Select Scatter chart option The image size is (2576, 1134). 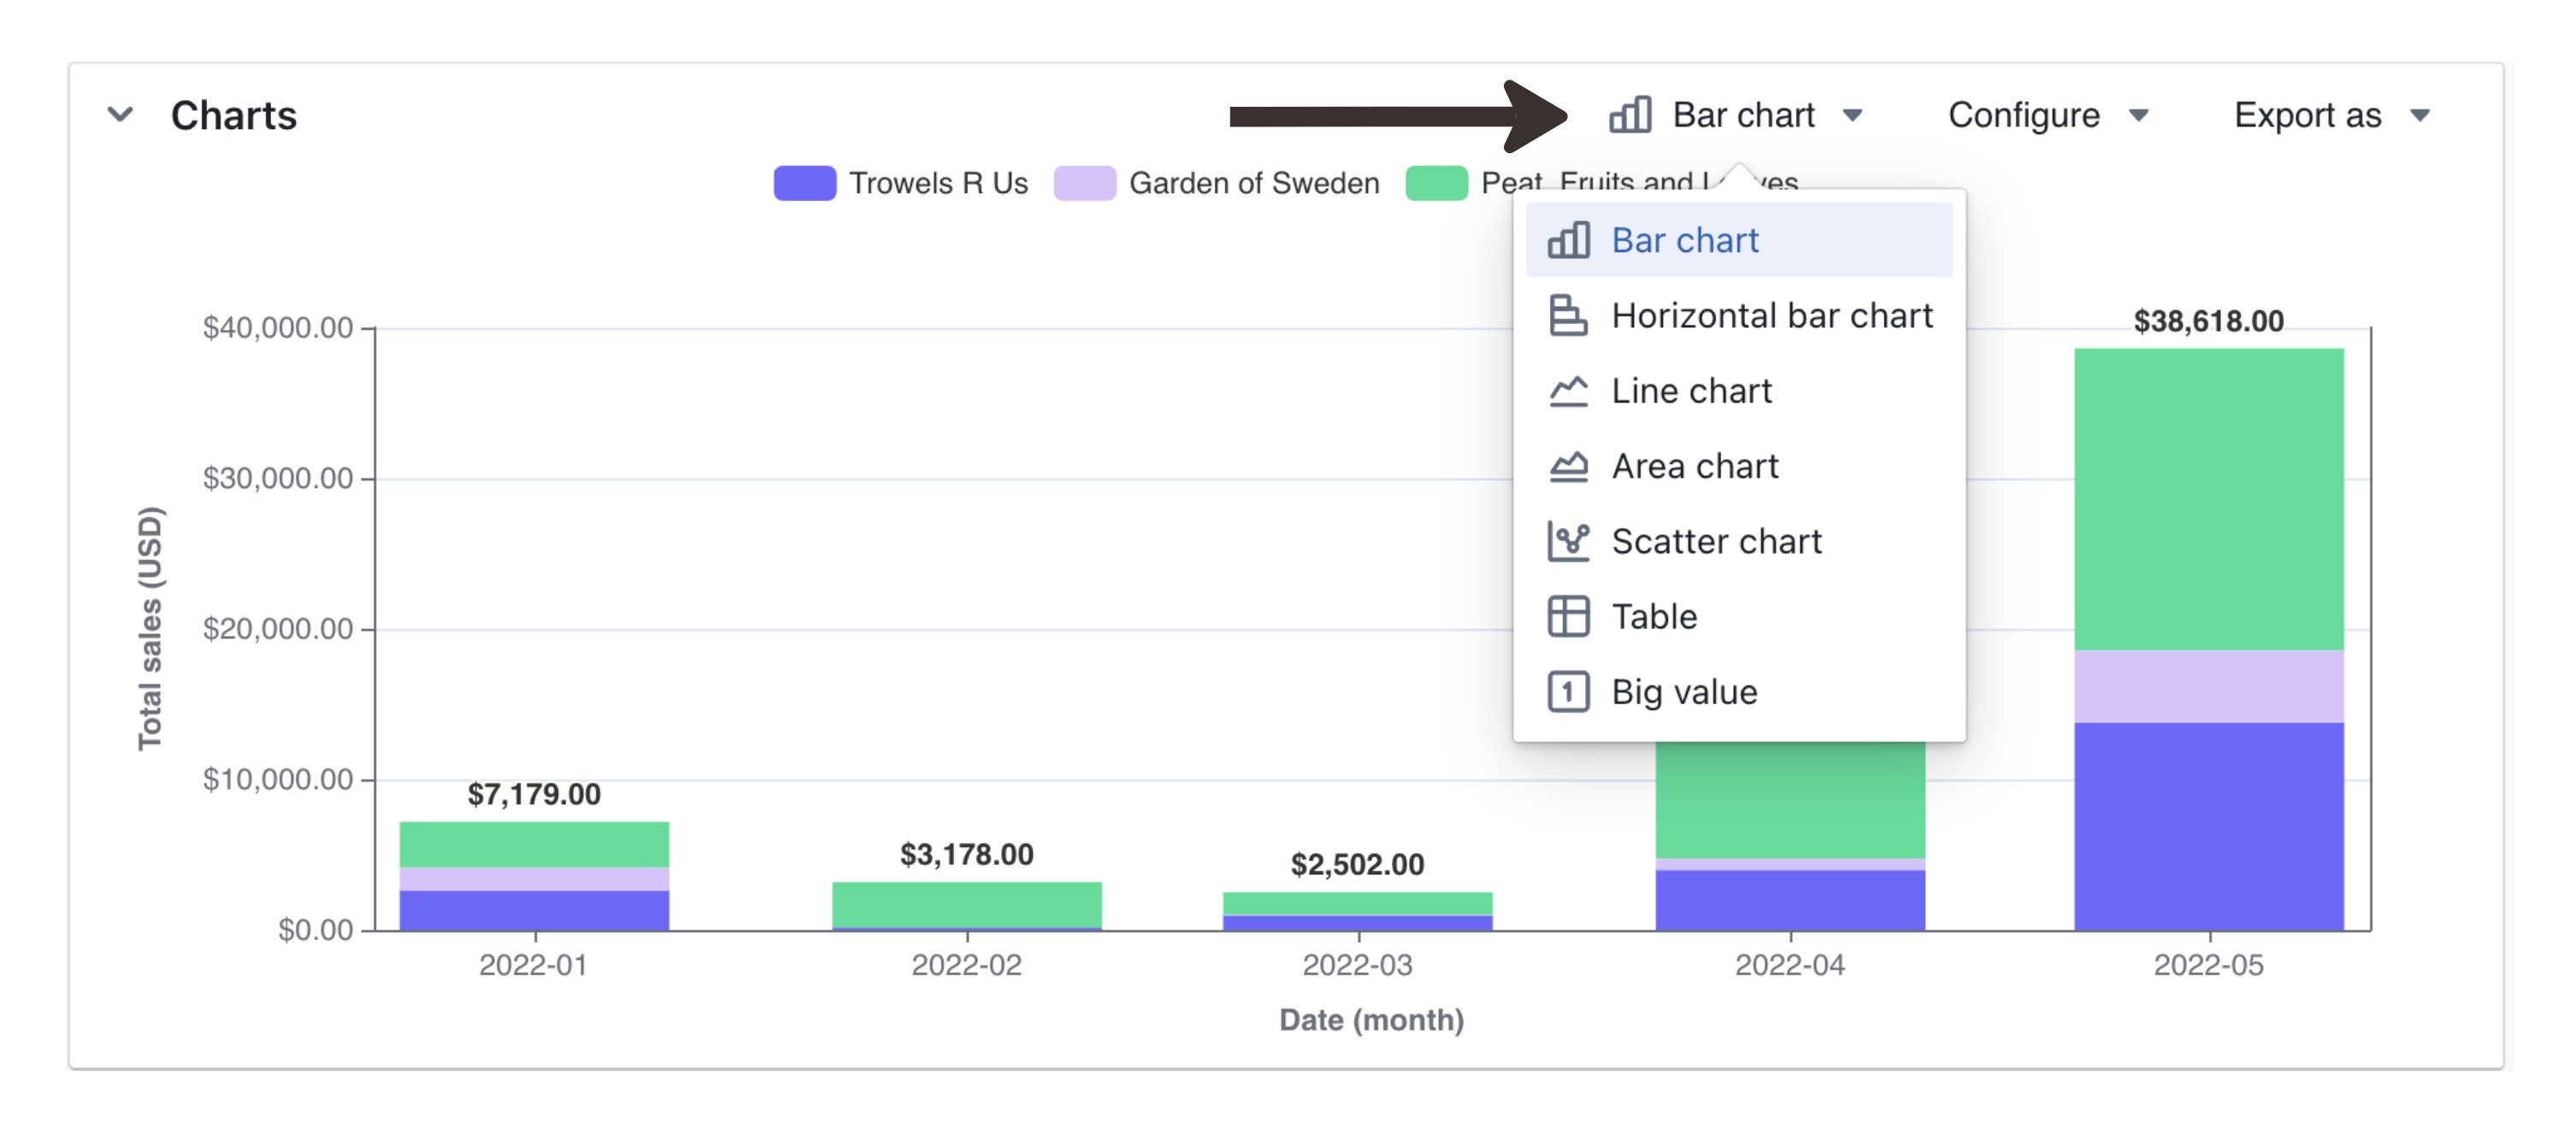(1739, 542)
